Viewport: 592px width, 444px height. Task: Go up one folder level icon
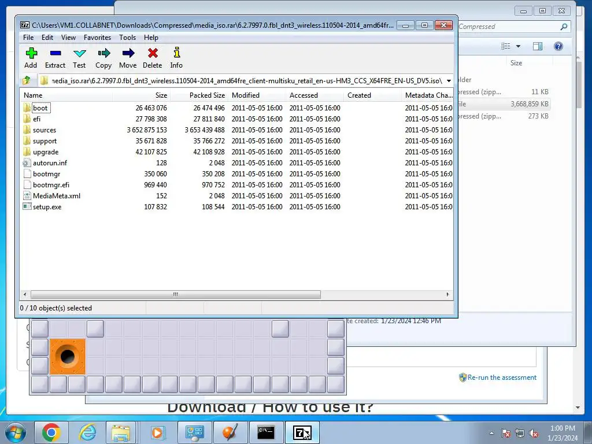click(x=27, y=80)
